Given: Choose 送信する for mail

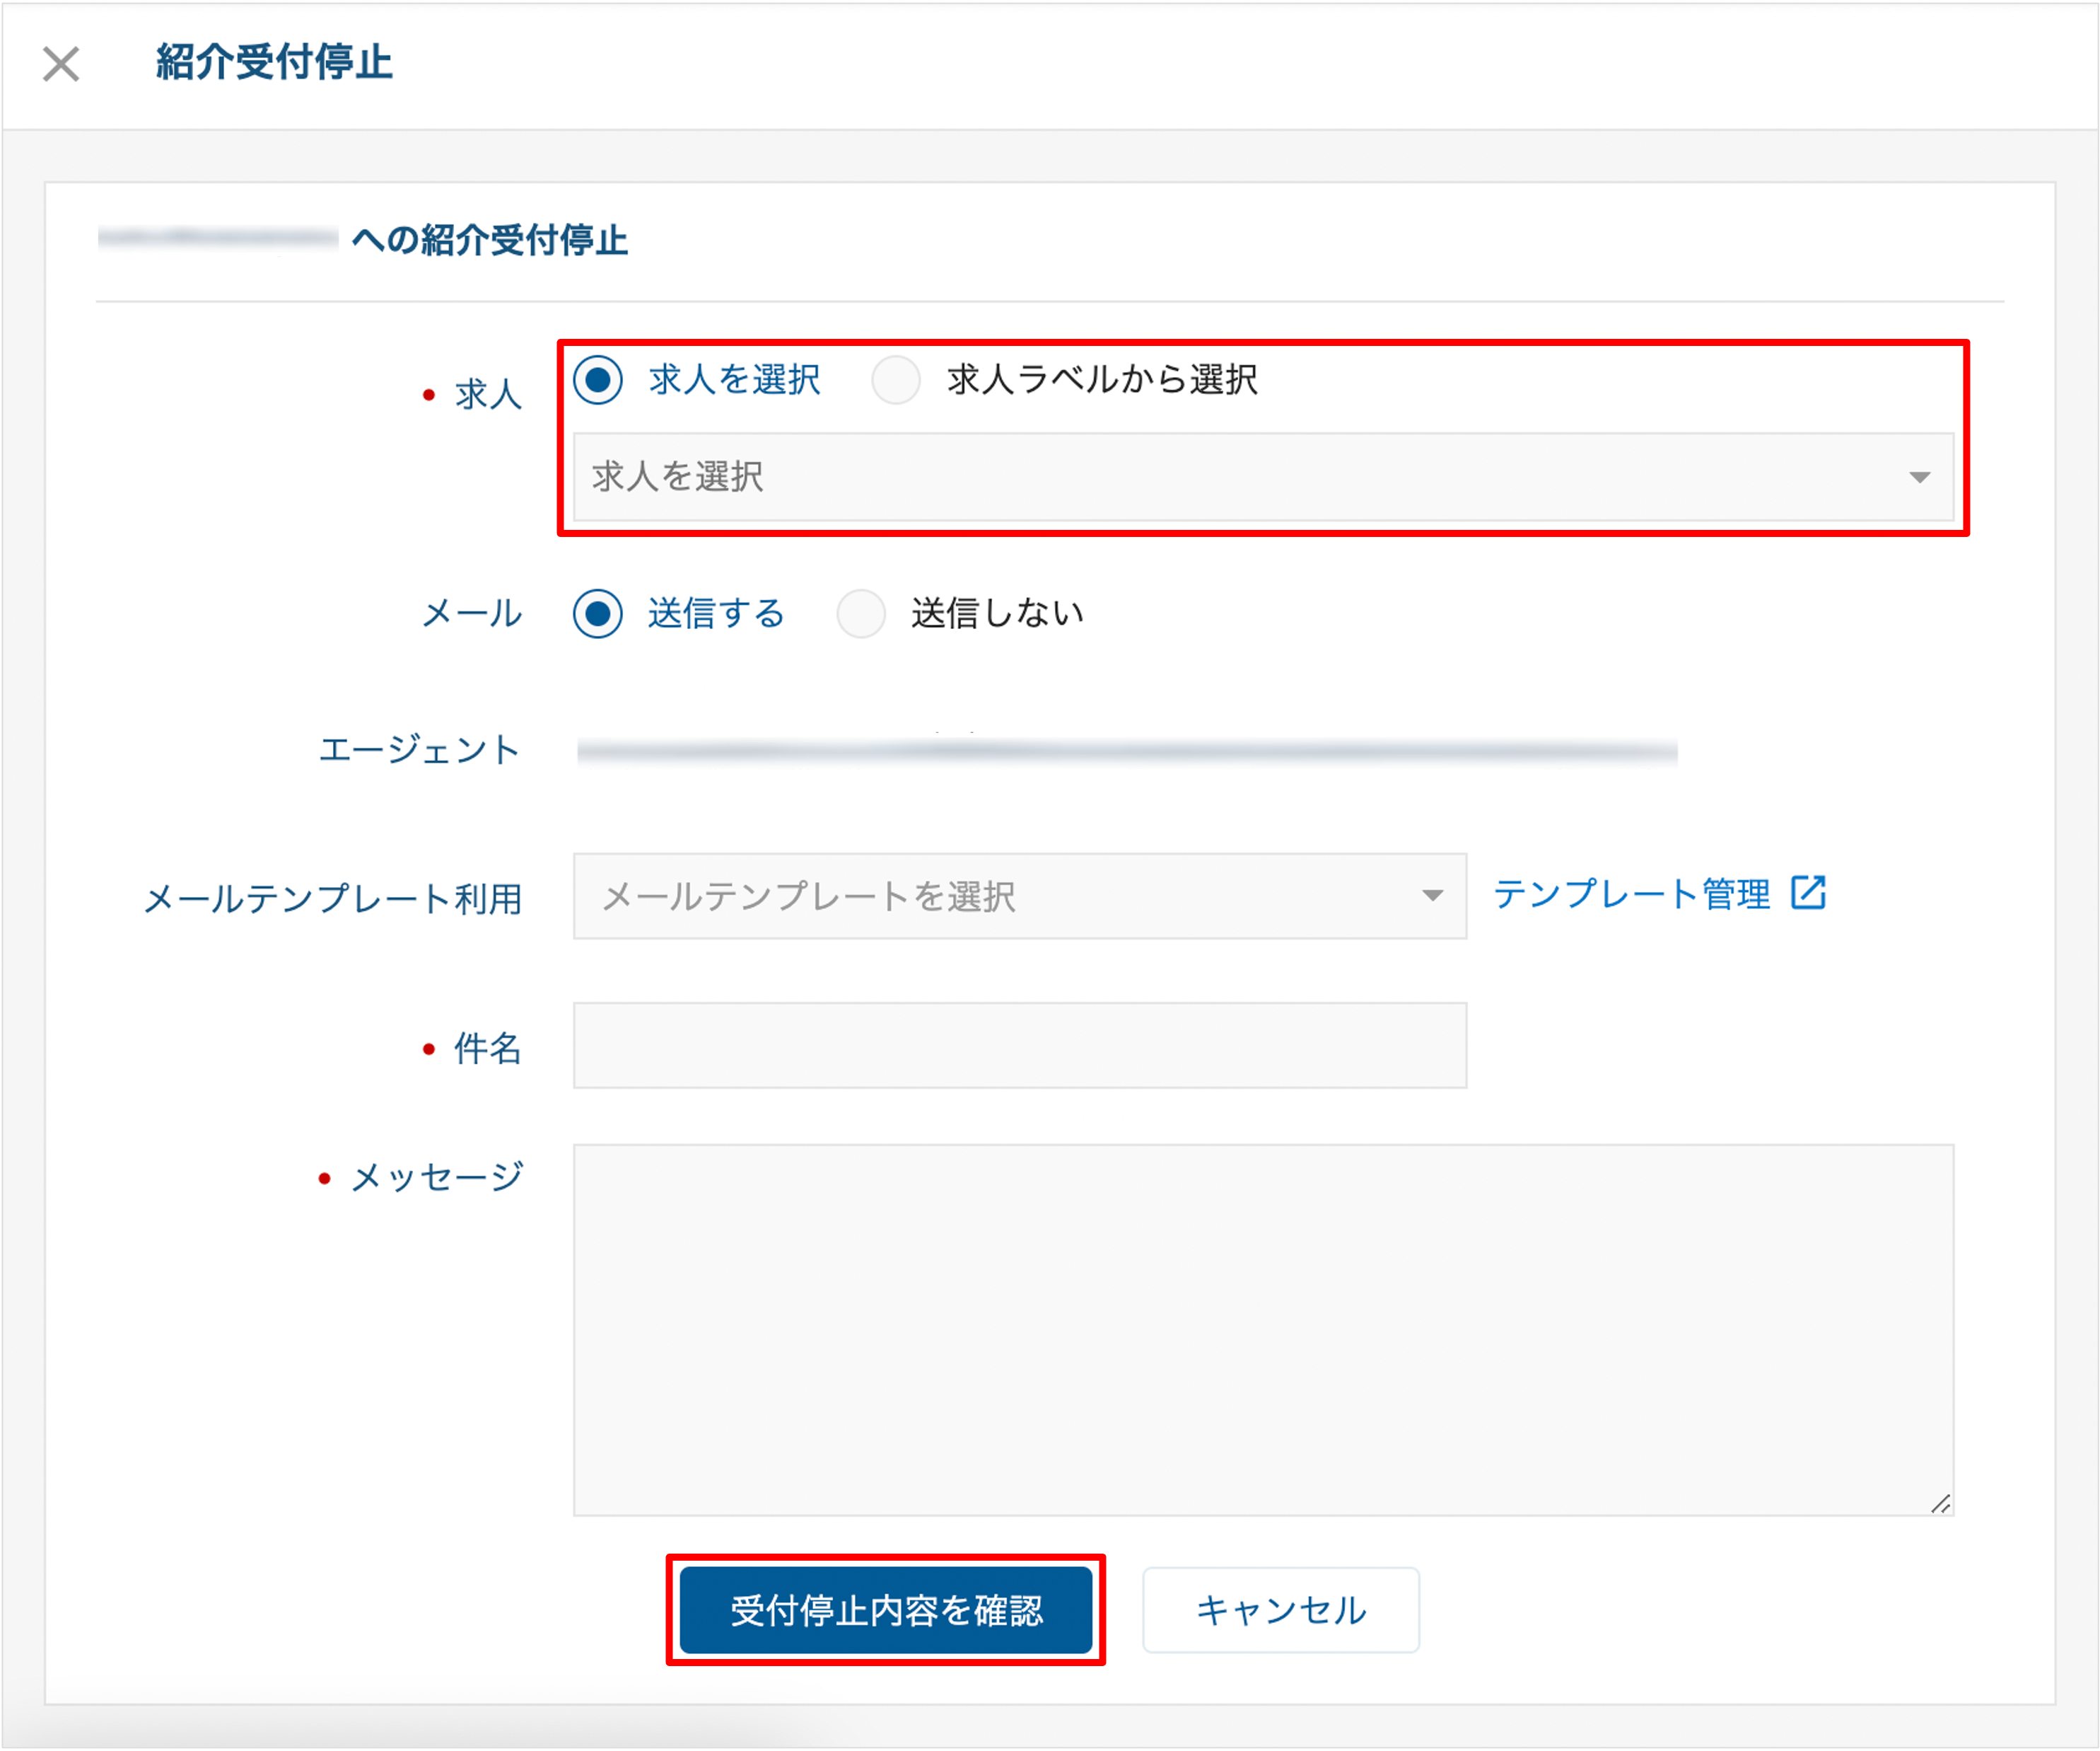Looking at the screenshot, I should [598, 613].
